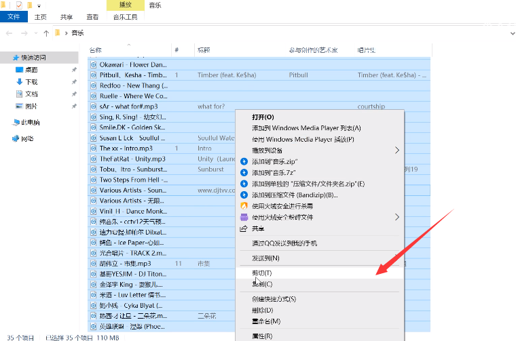Go up one folder level
This screenshot has height=341, width=516.
[46, 33]
